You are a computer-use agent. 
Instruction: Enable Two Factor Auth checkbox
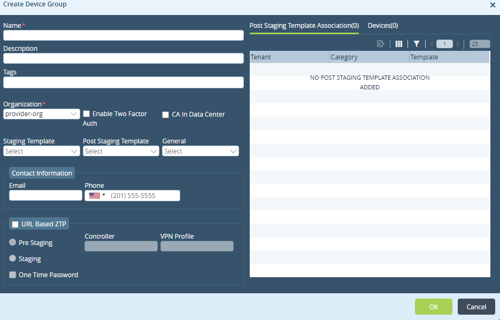coord(86,114)
